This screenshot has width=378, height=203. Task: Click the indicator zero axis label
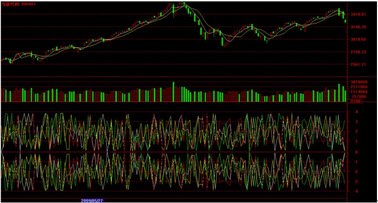tap(357, 152)
